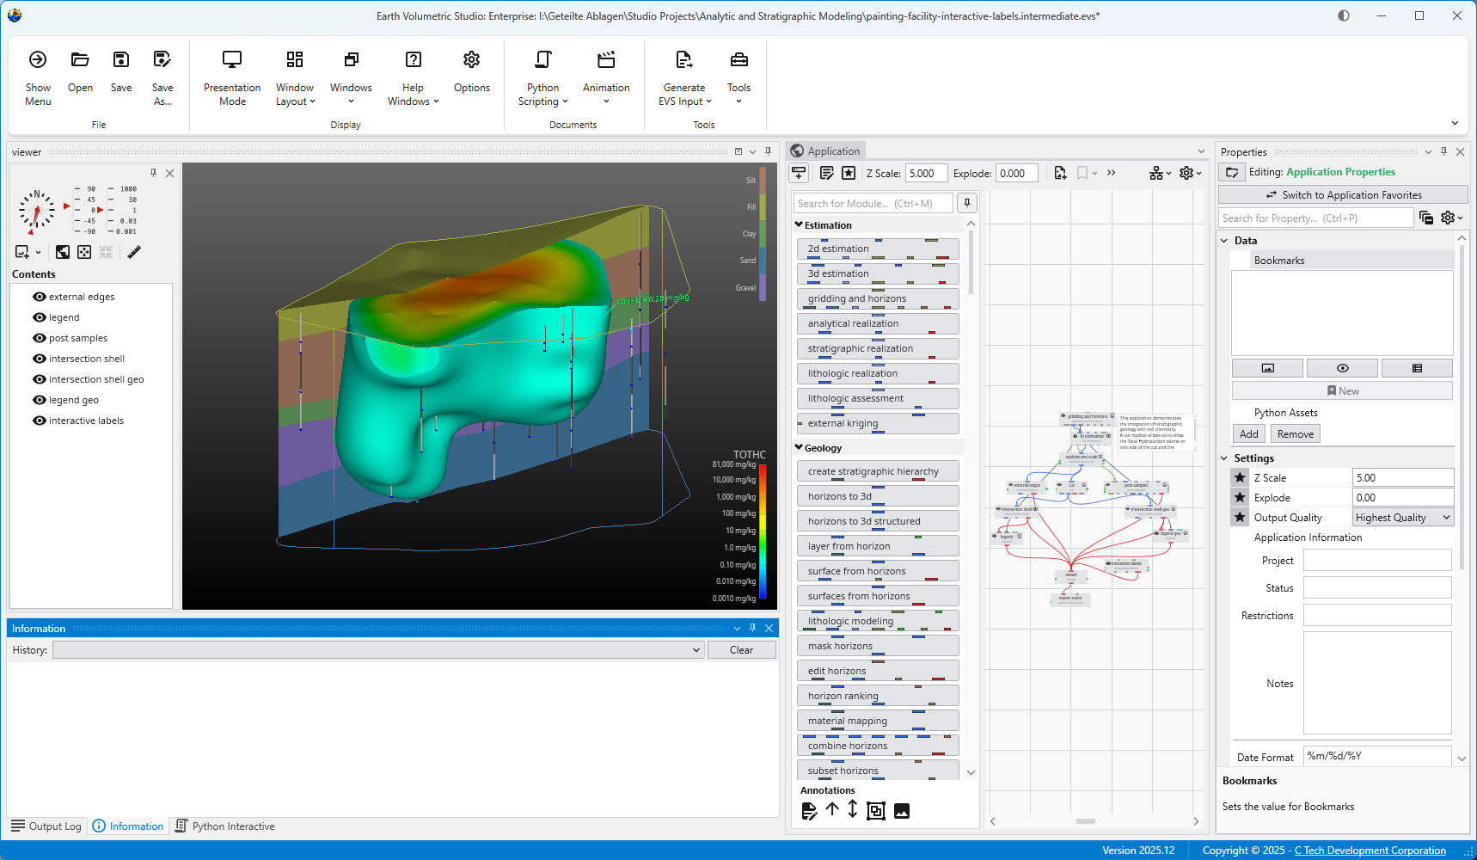Open the C Tech Development Corporation link
This screenshot has width=1477, height=860.
click(1370, 851)
